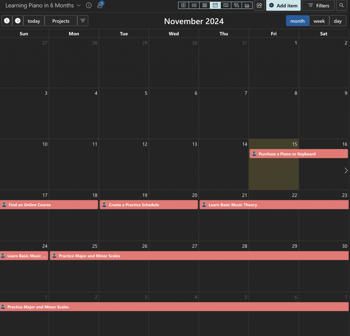Click the share icon

[259, 5]
